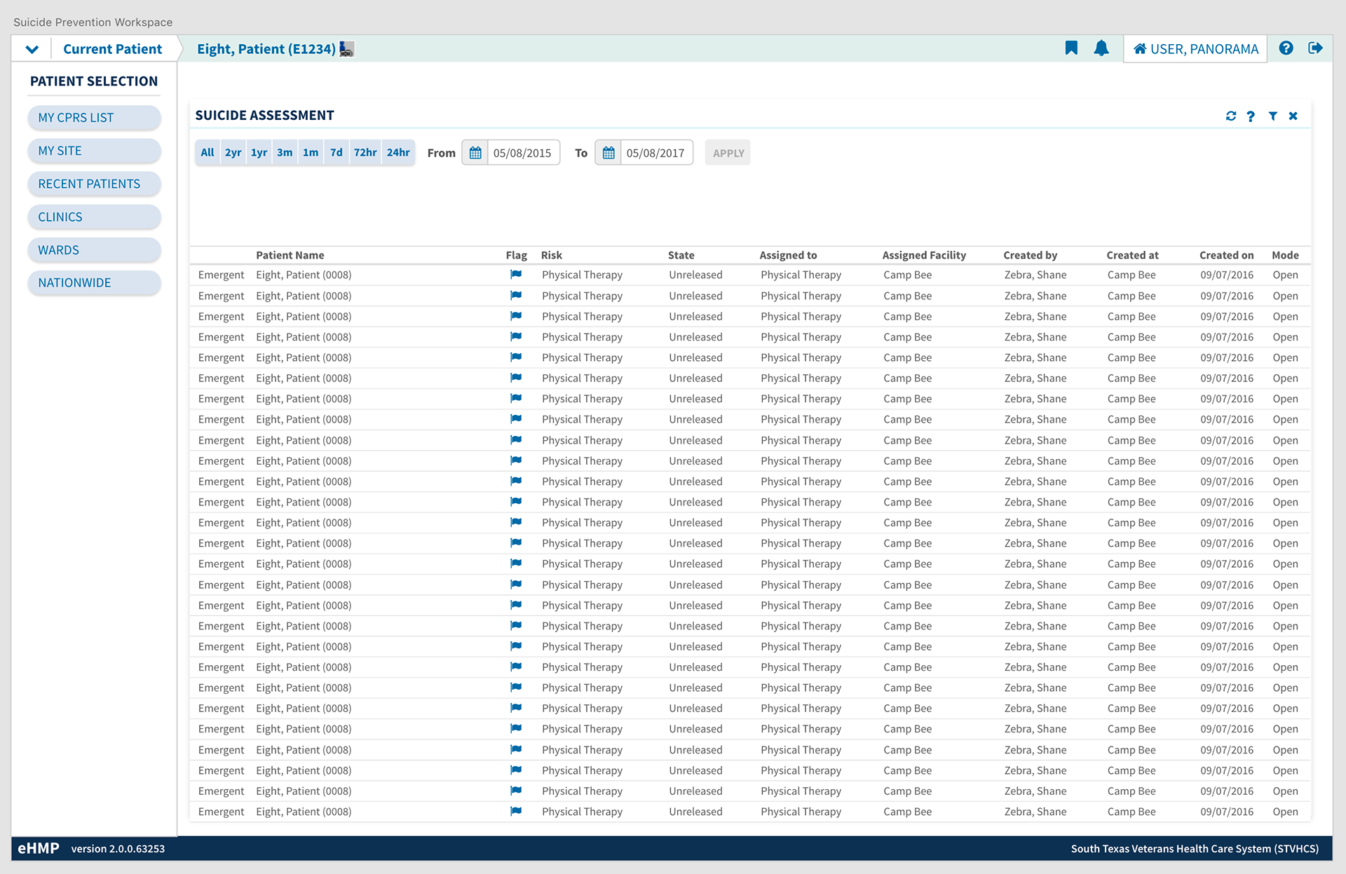Open Suicide Assessment applet help
Screen dimensions: 1346x874
tap(1251, 116)
